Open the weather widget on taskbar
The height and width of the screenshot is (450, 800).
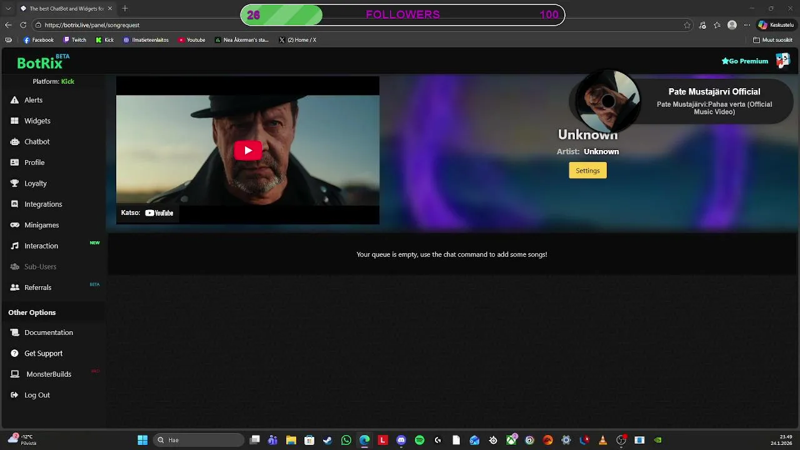pyautogui.click(x=22, y=440)
